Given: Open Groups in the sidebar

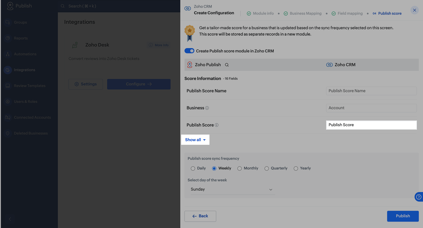Looking at the screenshot, I should click(20, 22).
